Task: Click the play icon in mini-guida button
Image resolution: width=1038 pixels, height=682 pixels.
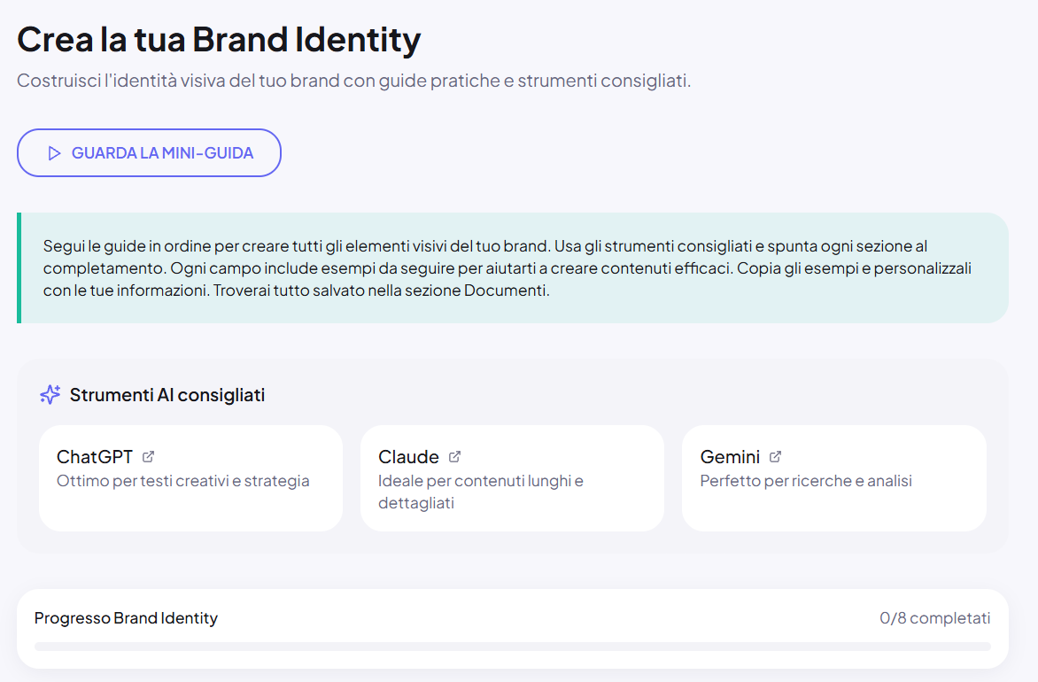Action: click(54, 153)
